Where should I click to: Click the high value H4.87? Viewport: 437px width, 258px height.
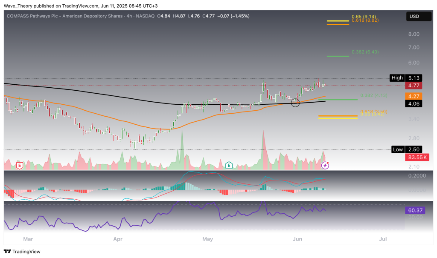click(179, 16)
